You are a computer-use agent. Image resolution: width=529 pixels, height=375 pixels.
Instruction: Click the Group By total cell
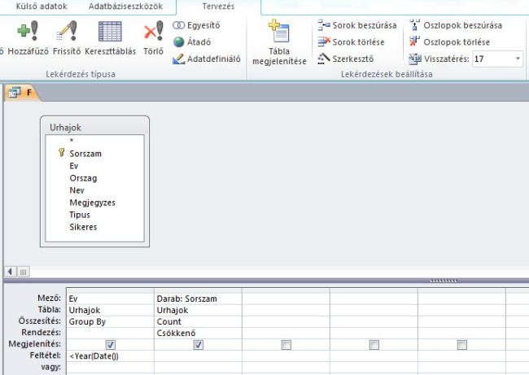pyautogui.click(x=110, y=321)
